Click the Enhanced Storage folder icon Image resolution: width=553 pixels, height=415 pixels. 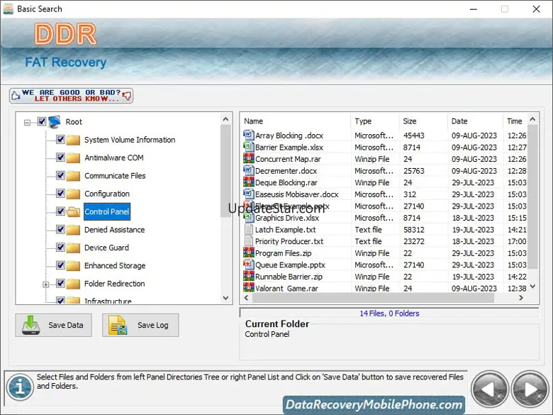click(x=73, y=266)
